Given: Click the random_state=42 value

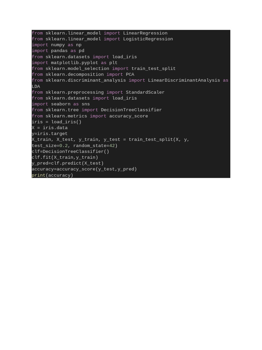Looking at the screenshot, I should [x=94, y=146].
